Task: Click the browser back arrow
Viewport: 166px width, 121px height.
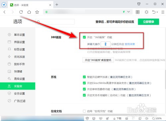Action: pyautogui.click(x=5, y=12)
